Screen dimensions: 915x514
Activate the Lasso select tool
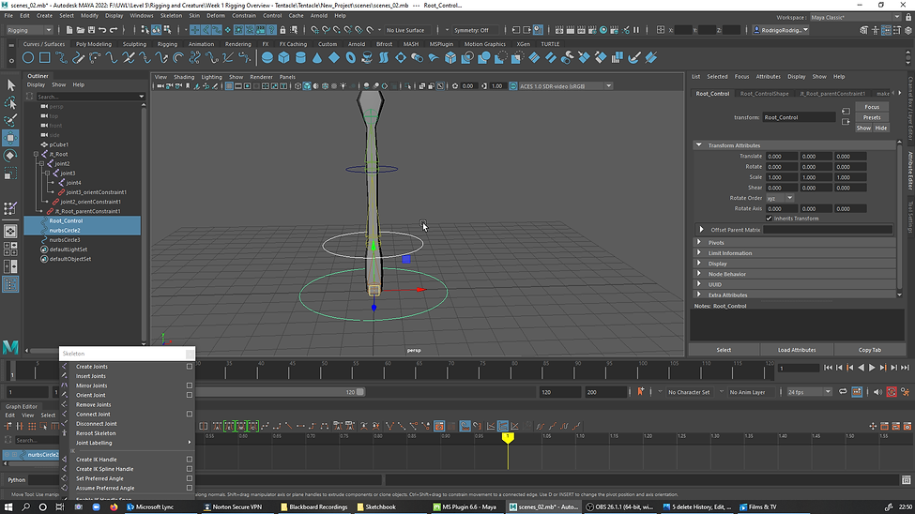10,103
